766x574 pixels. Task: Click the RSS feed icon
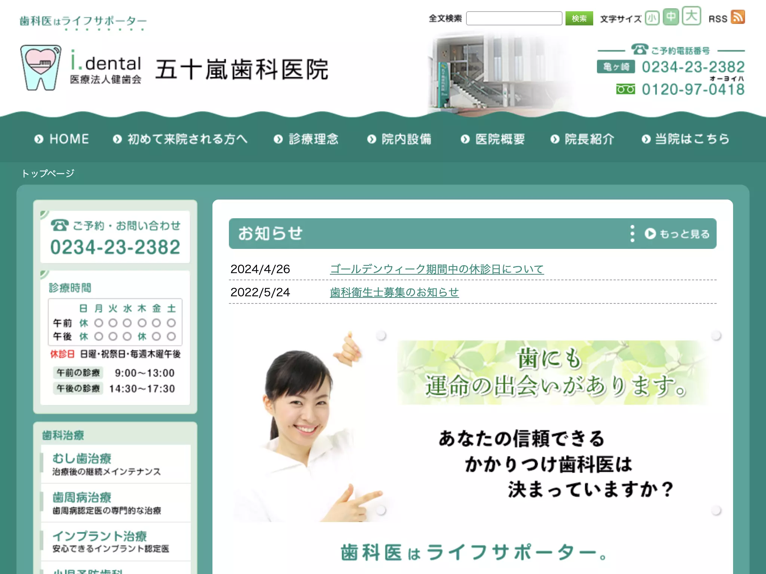pyautogui.click(x=738, y=17)
